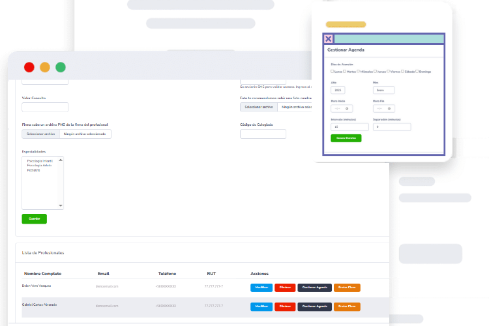The width and height of the screenshot is (489, 326).
Task: Click Modificar for Belen Vera Vasquez
Action: click(261, 288)
